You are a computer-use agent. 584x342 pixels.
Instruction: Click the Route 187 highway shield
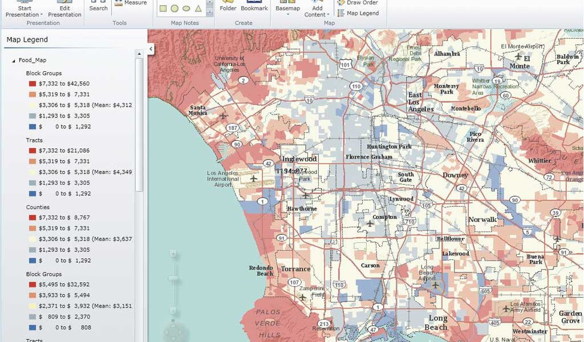pos(233,128)
